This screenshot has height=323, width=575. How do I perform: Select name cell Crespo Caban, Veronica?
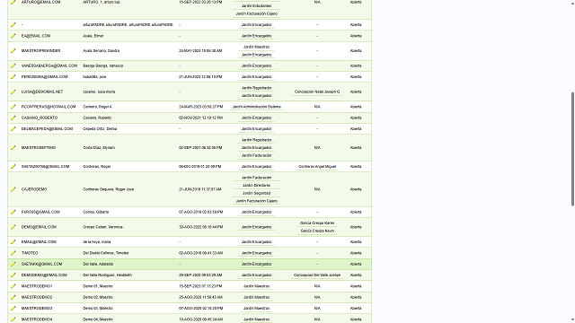point(102,227)
